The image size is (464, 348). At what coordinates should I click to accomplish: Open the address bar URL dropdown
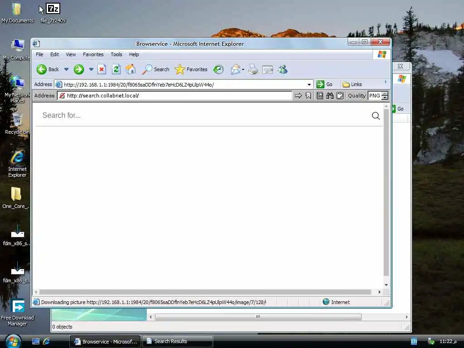309,85
